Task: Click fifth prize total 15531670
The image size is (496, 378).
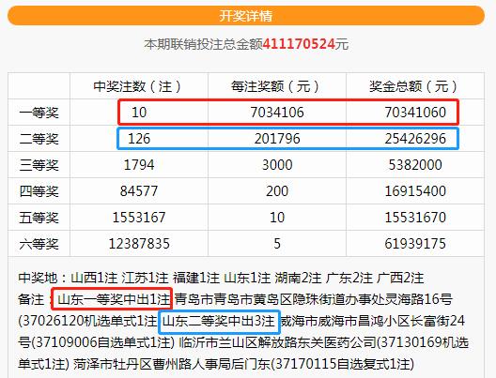Action: pyautogui.click(x=415, y=218)
